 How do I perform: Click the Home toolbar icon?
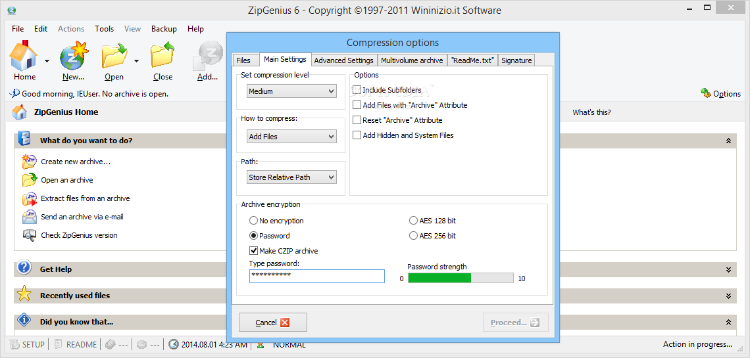[24, 56]
